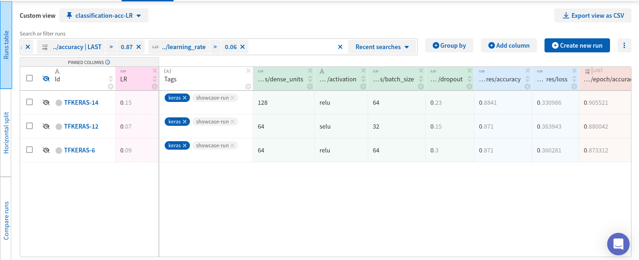Remove the activation column
Screen dimensions: 639x260
(x=363, y=71)
